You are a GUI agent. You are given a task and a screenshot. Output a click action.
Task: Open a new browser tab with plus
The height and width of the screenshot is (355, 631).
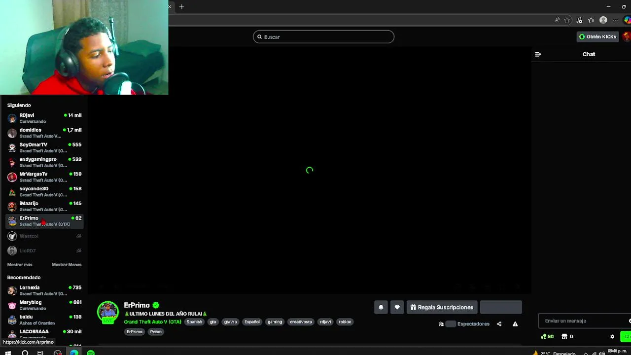point(181,7)
